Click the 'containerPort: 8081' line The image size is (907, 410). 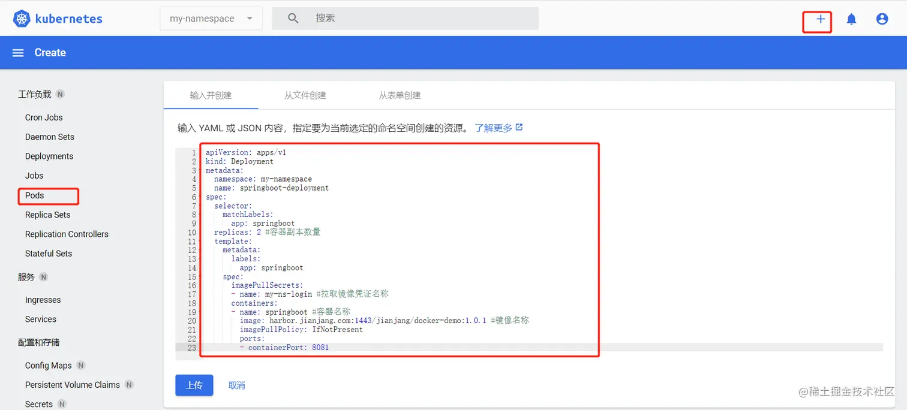pyautogui.click(x=284, y=347)
